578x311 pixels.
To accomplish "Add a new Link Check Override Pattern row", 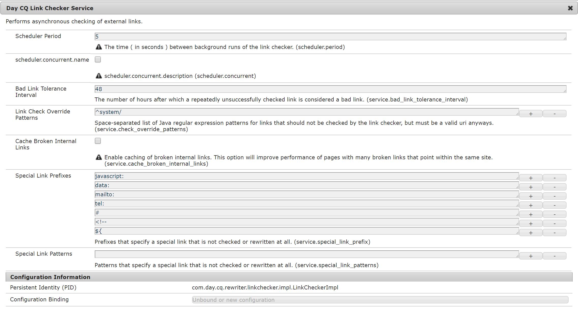I will pyautogui.click(x=530, y=114).
